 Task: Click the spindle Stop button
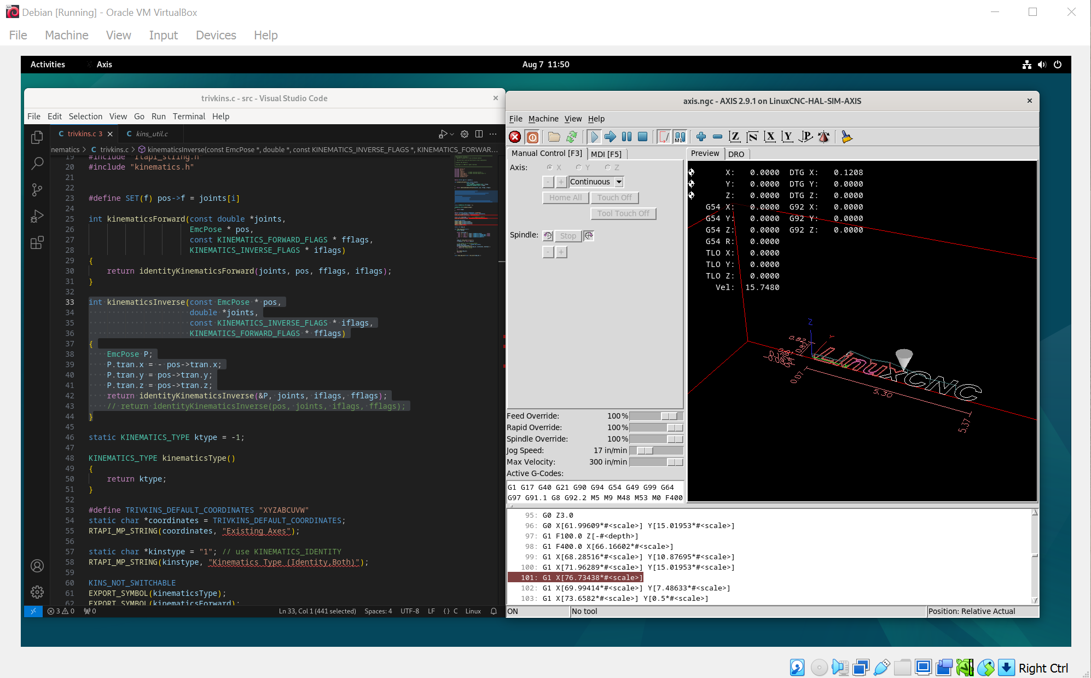[568, 236]
